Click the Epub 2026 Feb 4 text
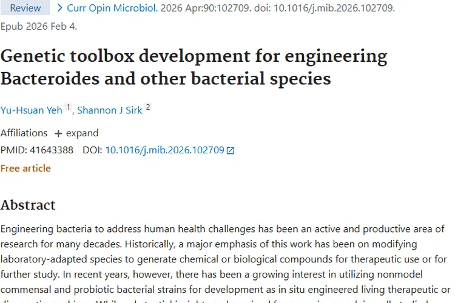The image size is (455, 303). tap(39, 26)
